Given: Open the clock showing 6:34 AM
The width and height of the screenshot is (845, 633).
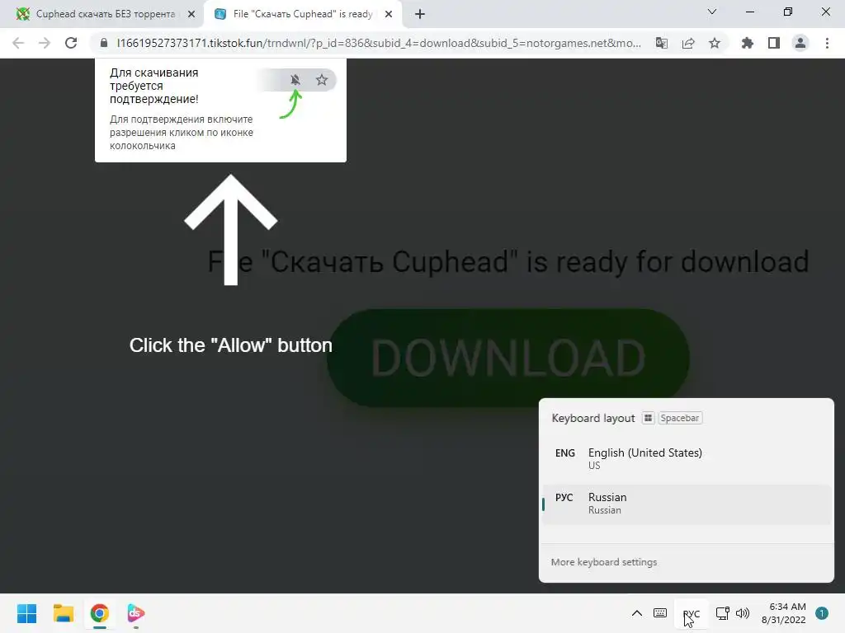Looking at the screenshot, I should click(x=784, y=613).
